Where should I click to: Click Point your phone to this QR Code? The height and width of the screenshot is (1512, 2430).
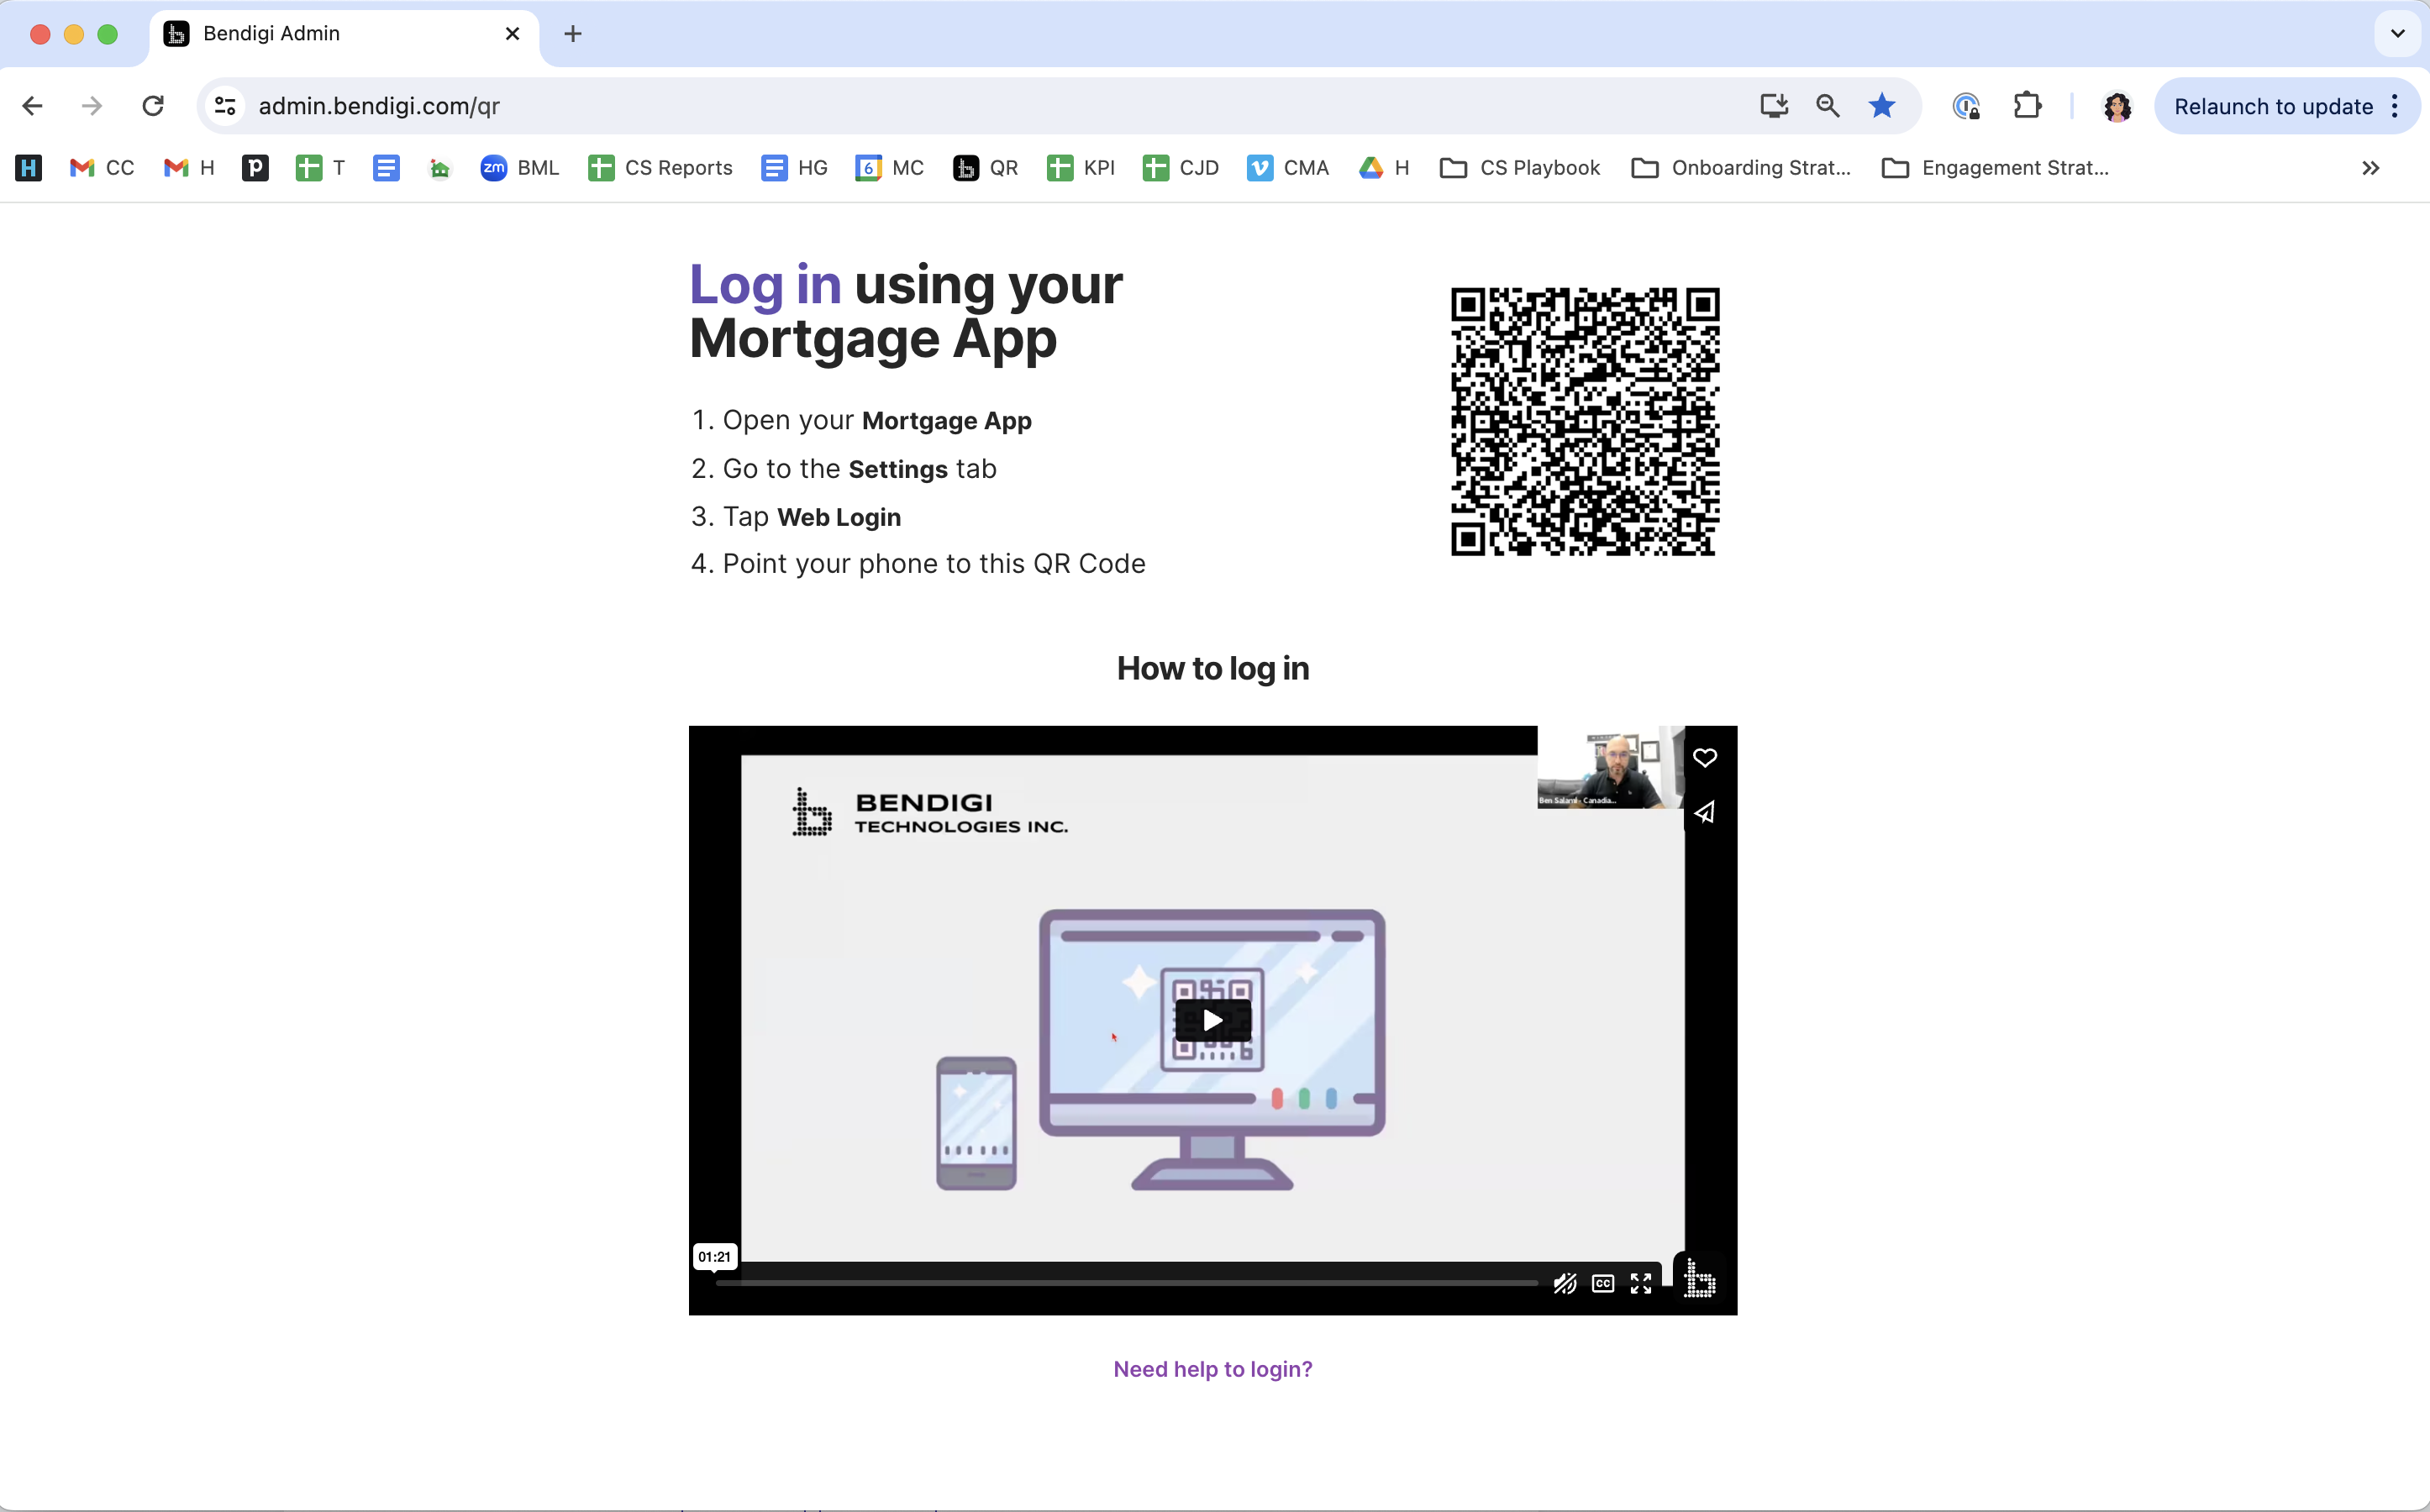coord(933,564)
